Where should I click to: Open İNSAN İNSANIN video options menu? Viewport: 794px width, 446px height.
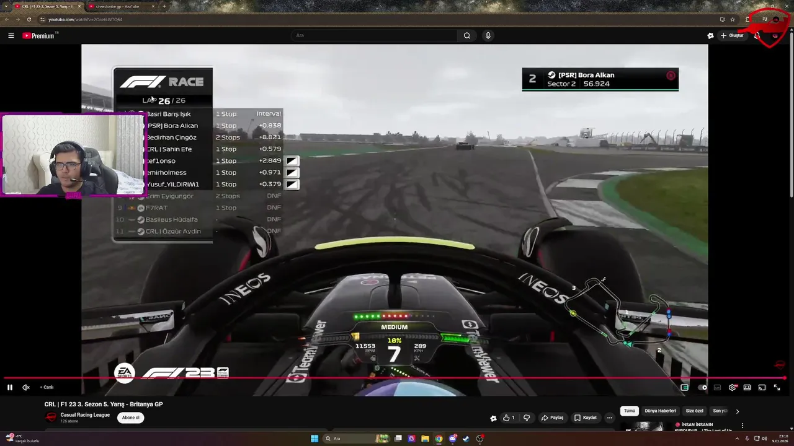click(x=742, y=426)
